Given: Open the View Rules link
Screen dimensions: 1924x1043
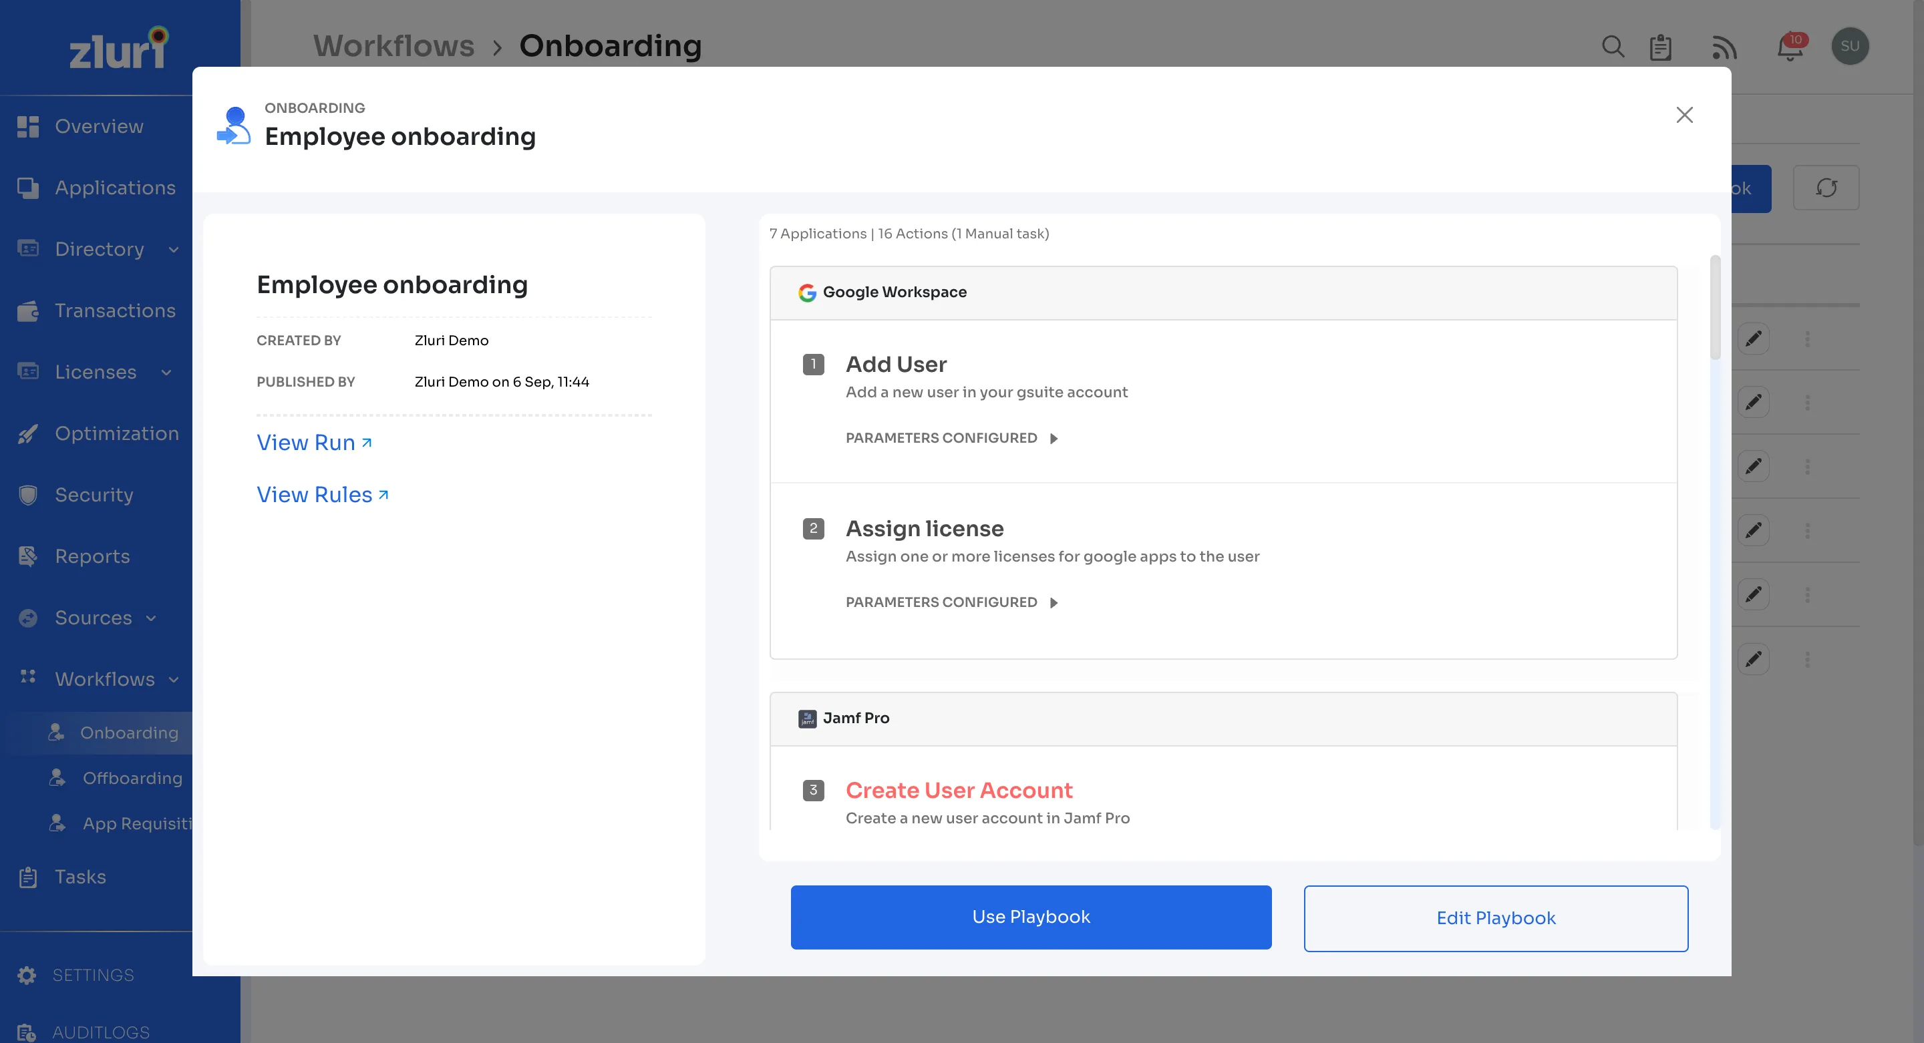Looking at the screenshot, I should tap(323, 494).
